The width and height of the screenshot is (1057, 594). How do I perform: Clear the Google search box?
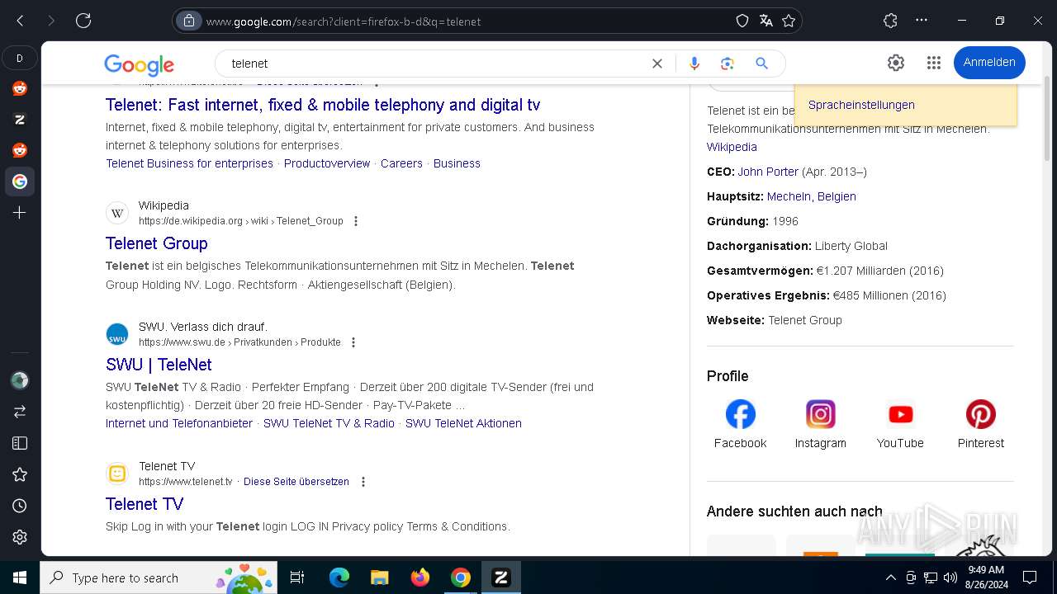point(657,64)
